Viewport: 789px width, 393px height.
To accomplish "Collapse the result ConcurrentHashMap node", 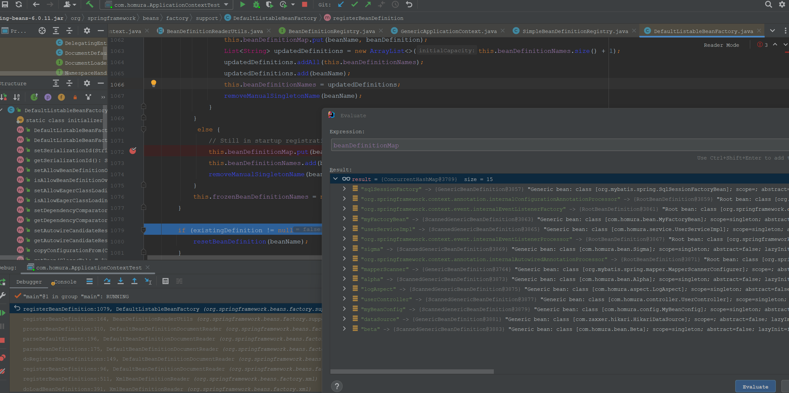I will [x=335, y=179].
